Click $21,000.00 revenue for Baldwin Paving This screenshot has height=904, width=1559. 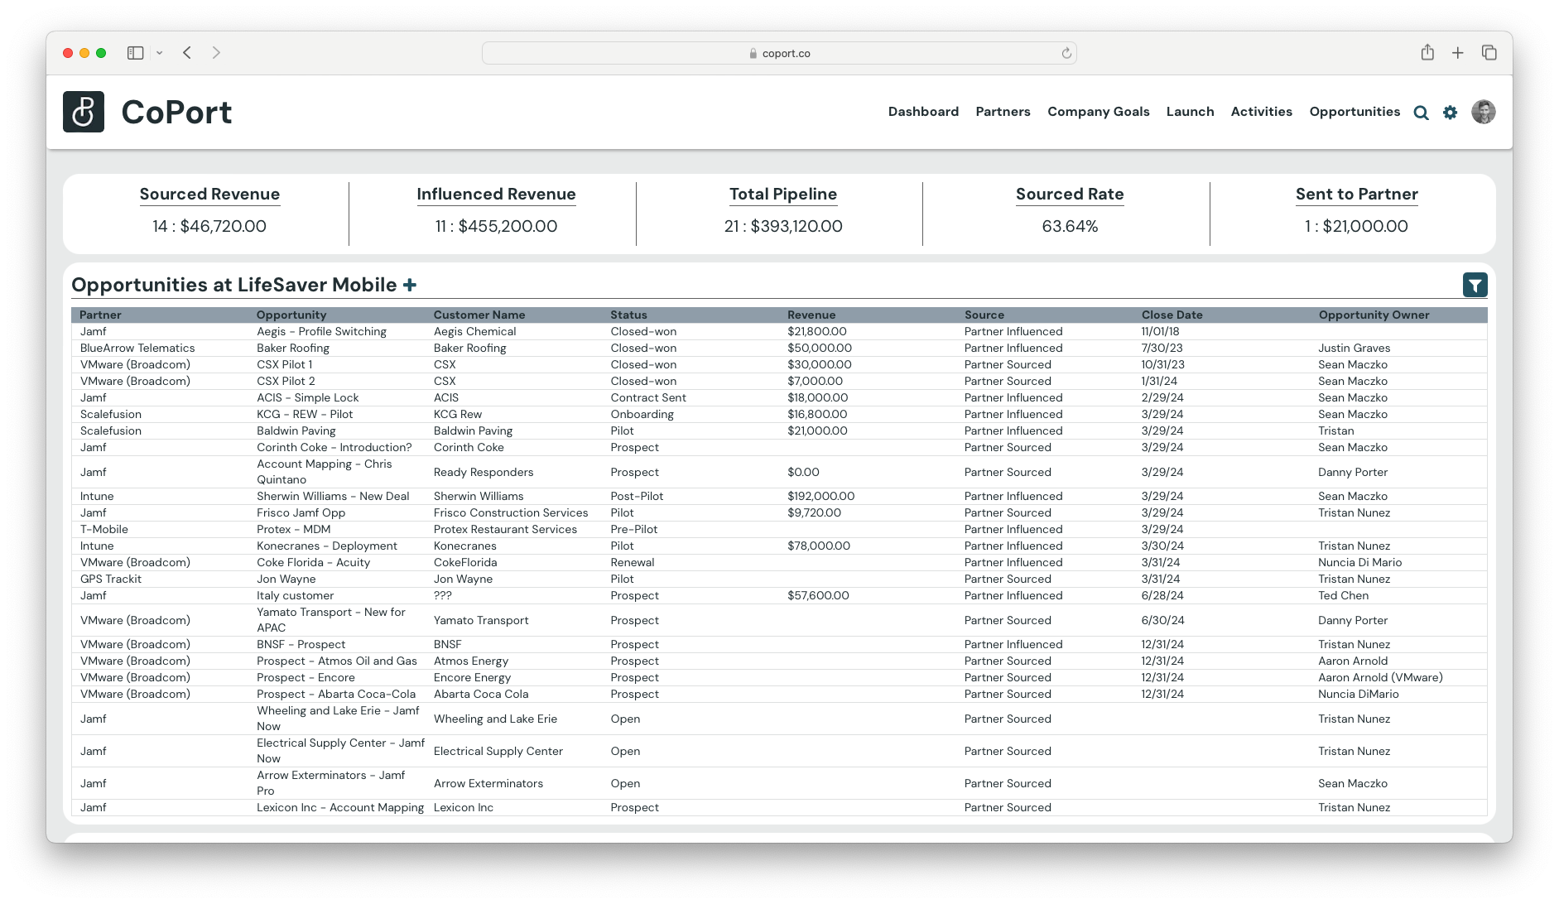coord(817,431)
